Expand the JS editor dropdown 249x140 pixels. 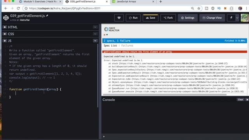[95, 40]
